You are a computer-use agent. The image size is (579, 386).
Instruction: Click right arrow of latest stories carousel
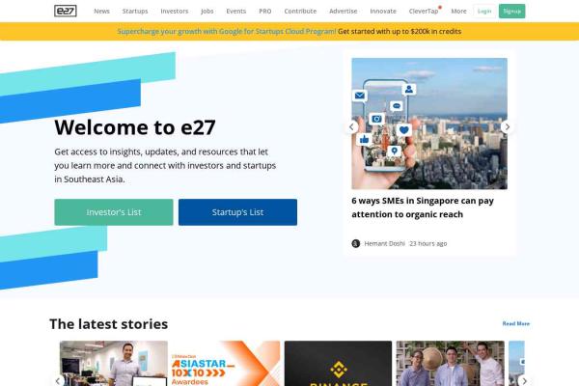point(524,381)
